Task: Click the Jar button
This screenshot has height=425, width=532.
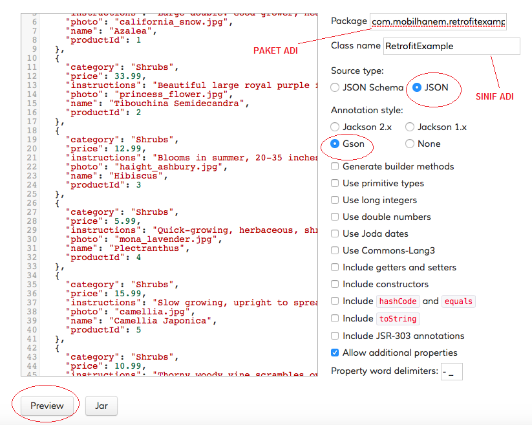Action: coord(101,406)
